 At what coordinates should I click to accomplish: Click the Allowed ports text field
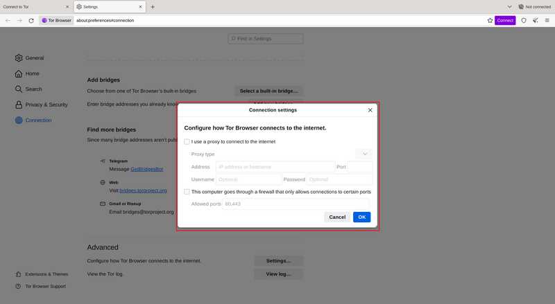[296, 204]
